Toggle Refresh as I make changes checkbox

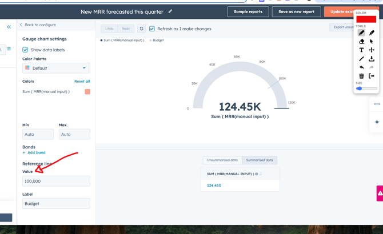point(152,29)
